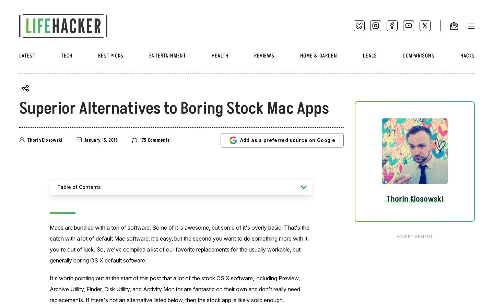Go to the Latest section
The width and height of the screenshot is (494, 308).
click(x=27, y=56)
